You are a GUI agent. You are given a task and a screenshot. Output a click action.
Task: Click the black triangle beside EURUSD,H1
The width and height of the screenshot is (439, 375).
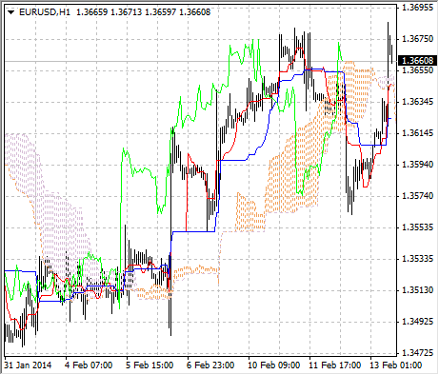(10, 12)
